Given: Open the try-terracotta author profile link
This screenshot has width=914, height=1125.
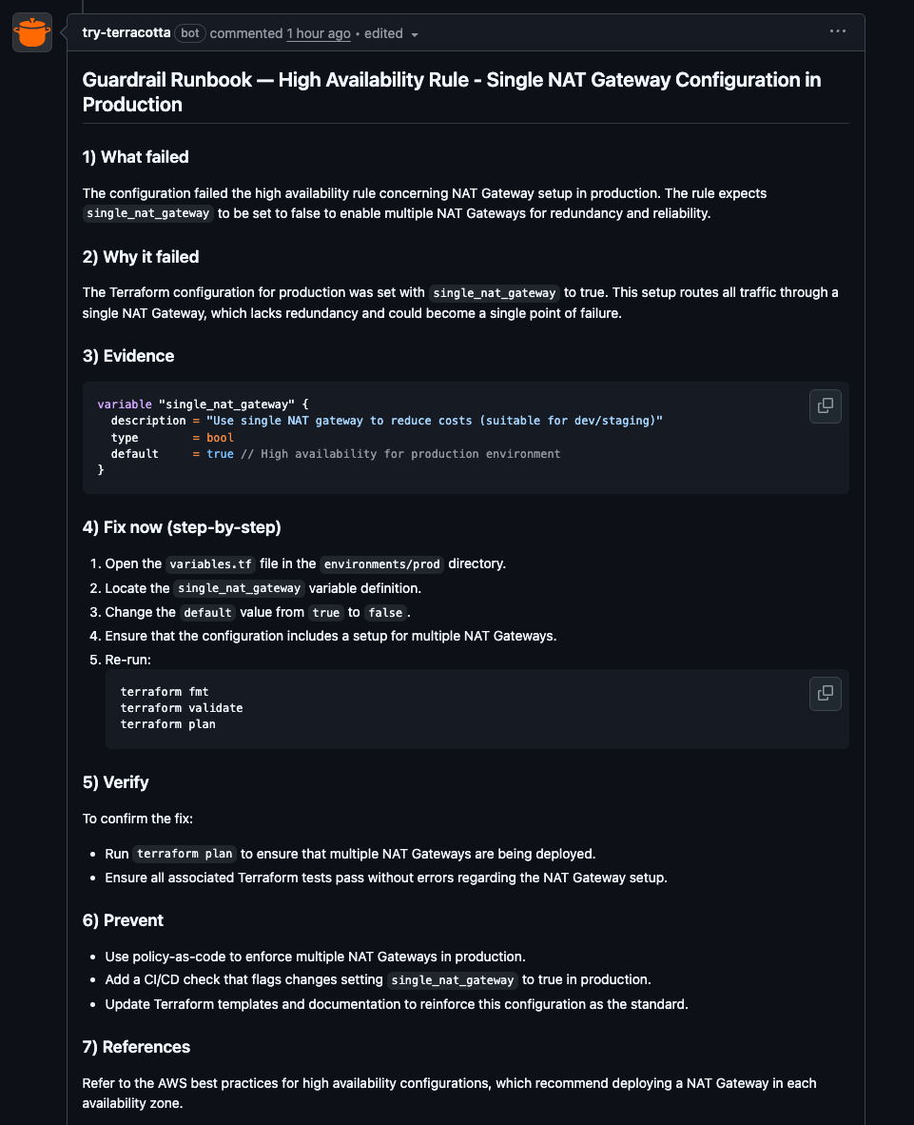Looking at the screenshot, I should pos(126,33).
